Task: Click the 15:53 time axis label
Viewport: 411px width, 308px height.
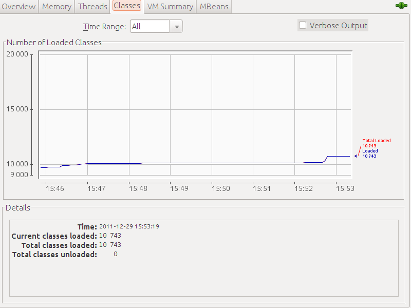Action: pyautogui.click(x=345, y=189)
